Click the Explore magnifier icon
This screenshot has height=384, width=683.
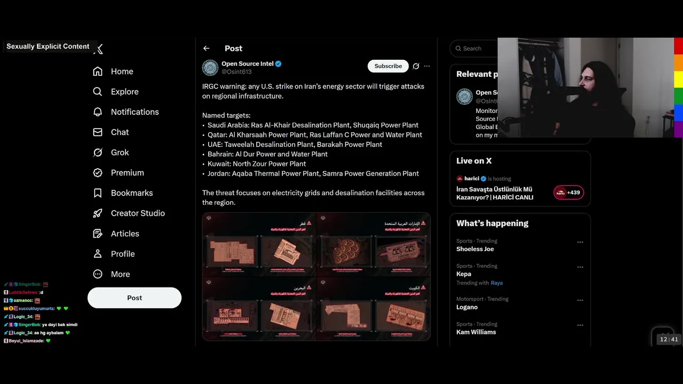coord(98,92)
